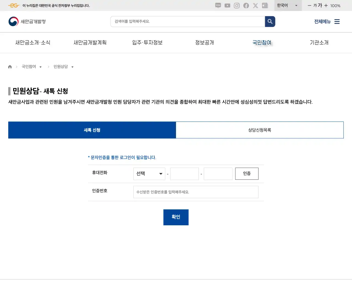Expand the 국민참여 breadcrumb dropdown

(x=41, y=67)
